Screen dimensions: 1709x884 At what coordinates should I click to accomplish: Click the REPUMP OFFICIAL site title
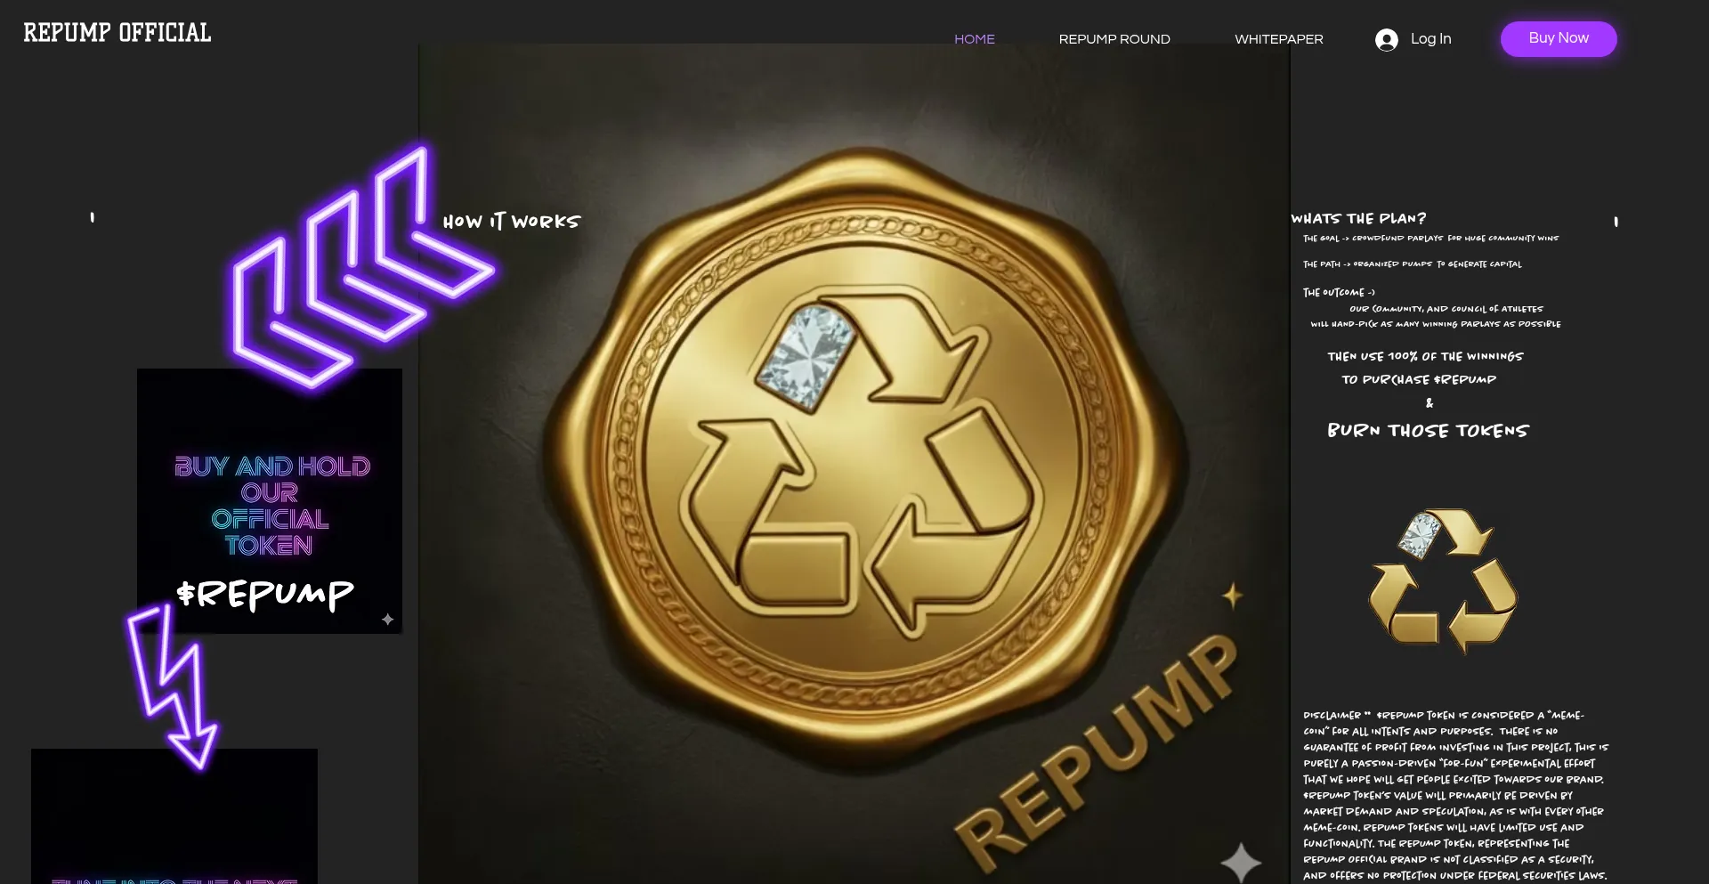click(117, 33)
